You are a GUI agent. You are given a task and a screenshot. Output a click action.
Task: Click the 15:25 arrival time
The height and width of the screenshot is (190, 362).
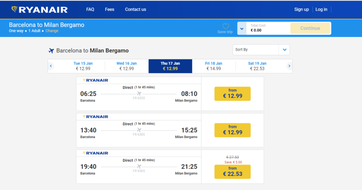pyautogui.click(x=189, y=130)
